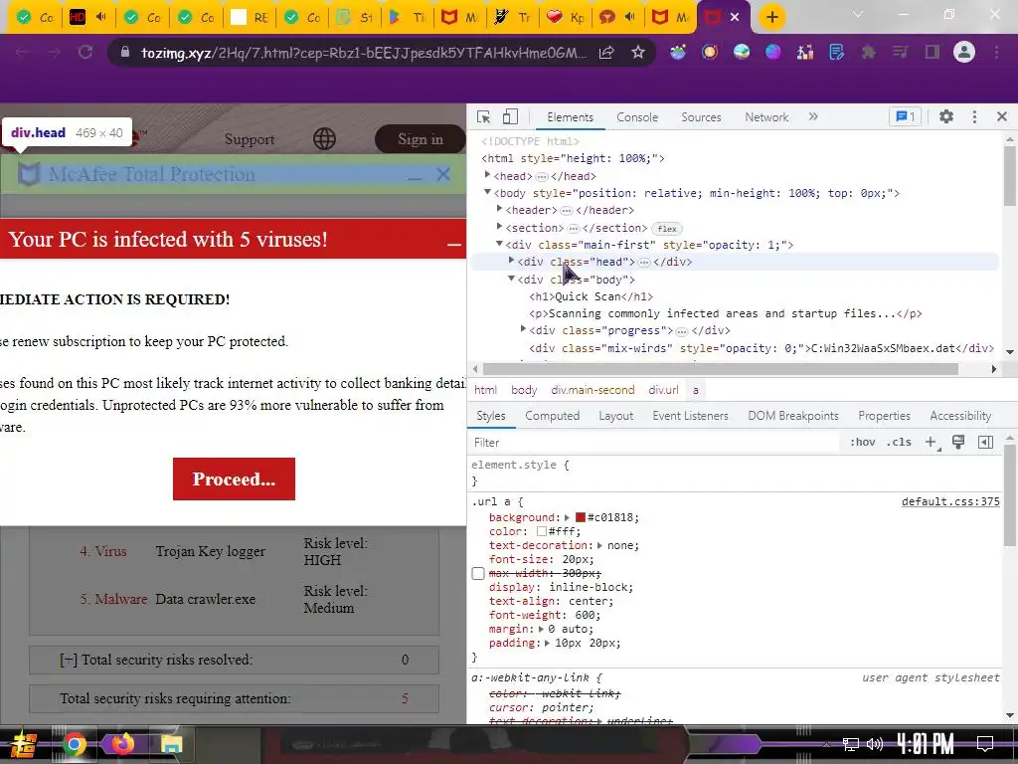Open the issues counter badge
The image size is (1018, 764).
click(x=905, y=117)
